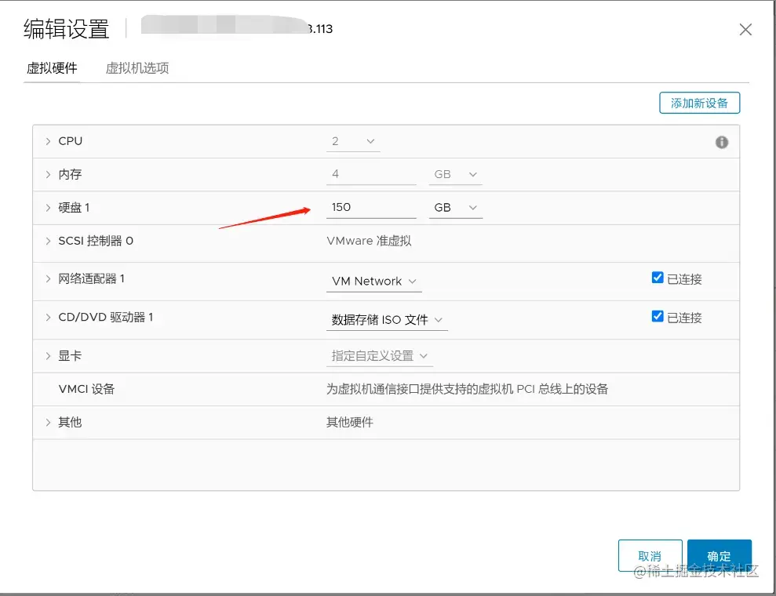Expand the 其他 row

coord(48,423)
